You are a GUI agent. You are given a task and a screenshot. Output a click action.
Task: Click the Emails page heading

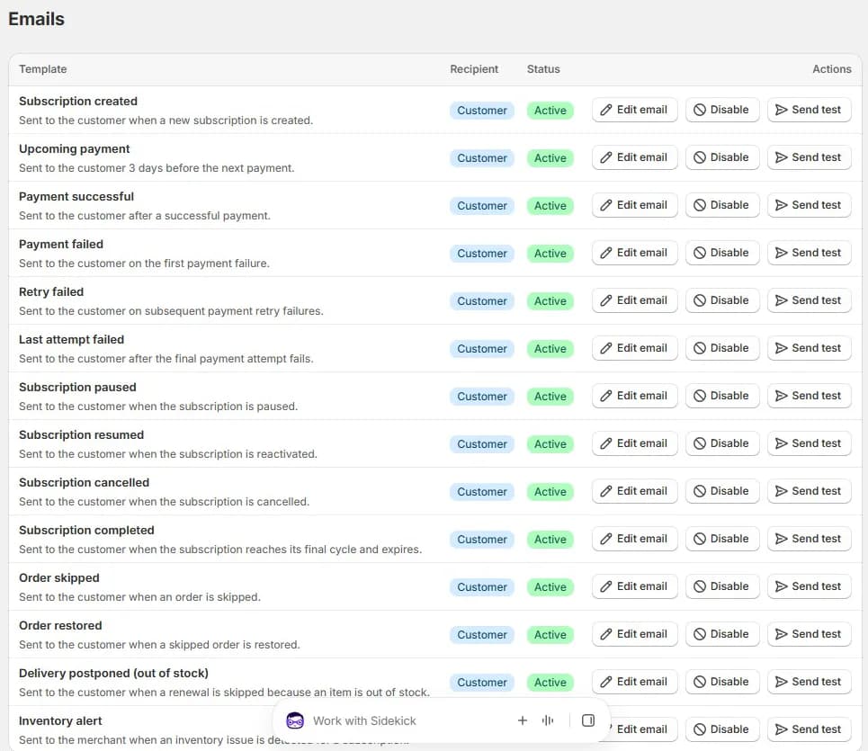pyautogui.click(x=36, y=19)
